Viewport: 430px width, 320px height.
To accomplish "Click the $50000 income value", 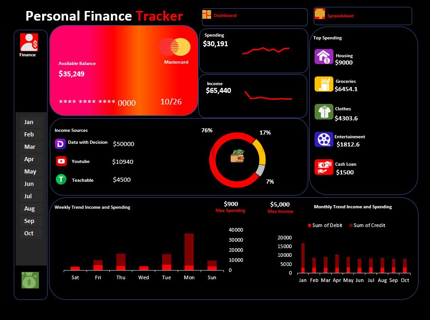I will (123, 144).
